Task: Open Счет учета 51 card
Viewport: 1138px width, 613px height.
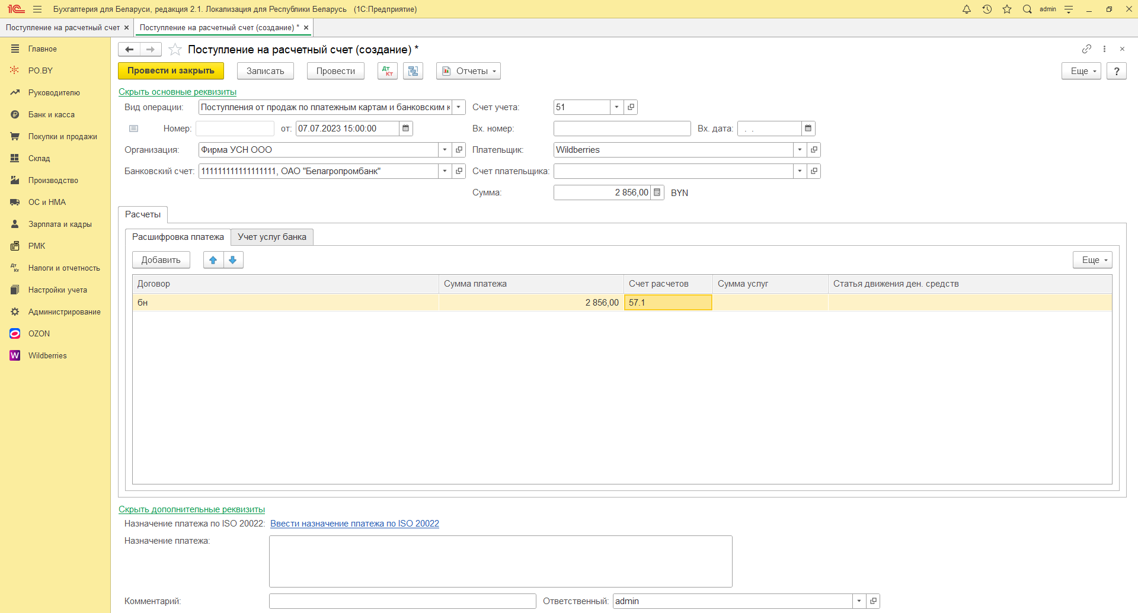Action: click(631, 107)
